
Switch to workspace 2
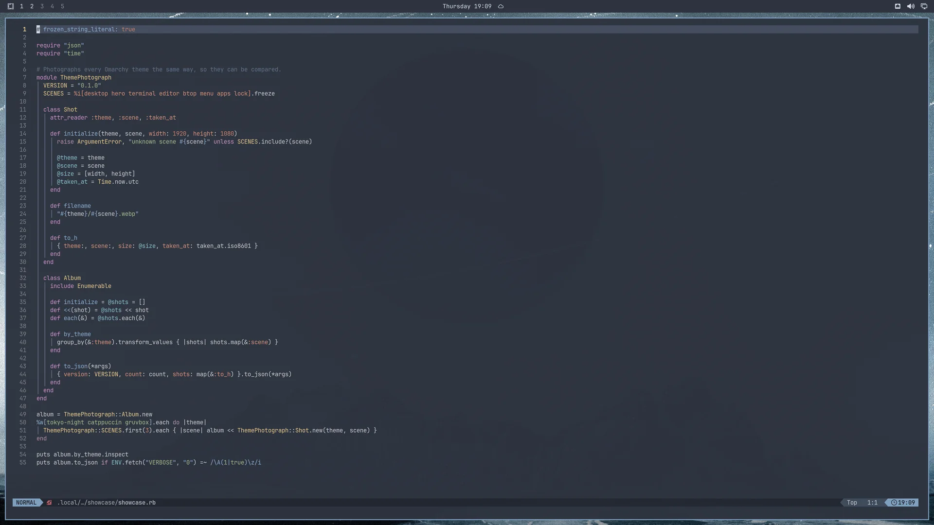(x=32, y=6)
